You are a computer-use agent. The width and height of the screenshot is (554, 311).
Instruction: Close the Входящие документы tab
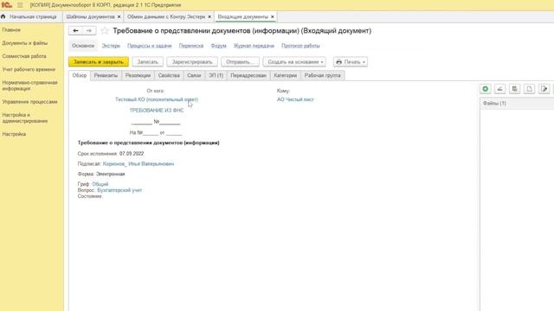click(273, 16)
